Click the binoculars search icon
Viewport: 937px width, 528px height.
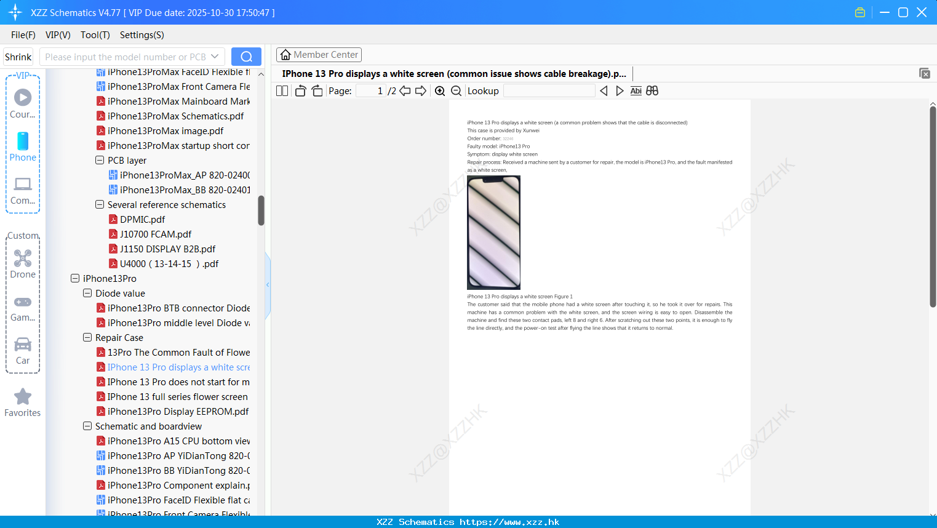pos(652,91)
